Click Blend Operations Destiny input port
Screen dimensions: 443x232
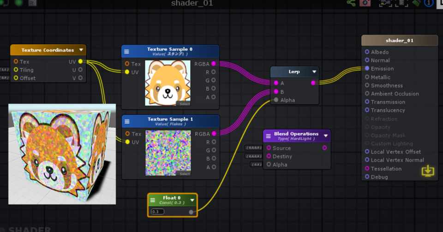(x=269, y=156)
